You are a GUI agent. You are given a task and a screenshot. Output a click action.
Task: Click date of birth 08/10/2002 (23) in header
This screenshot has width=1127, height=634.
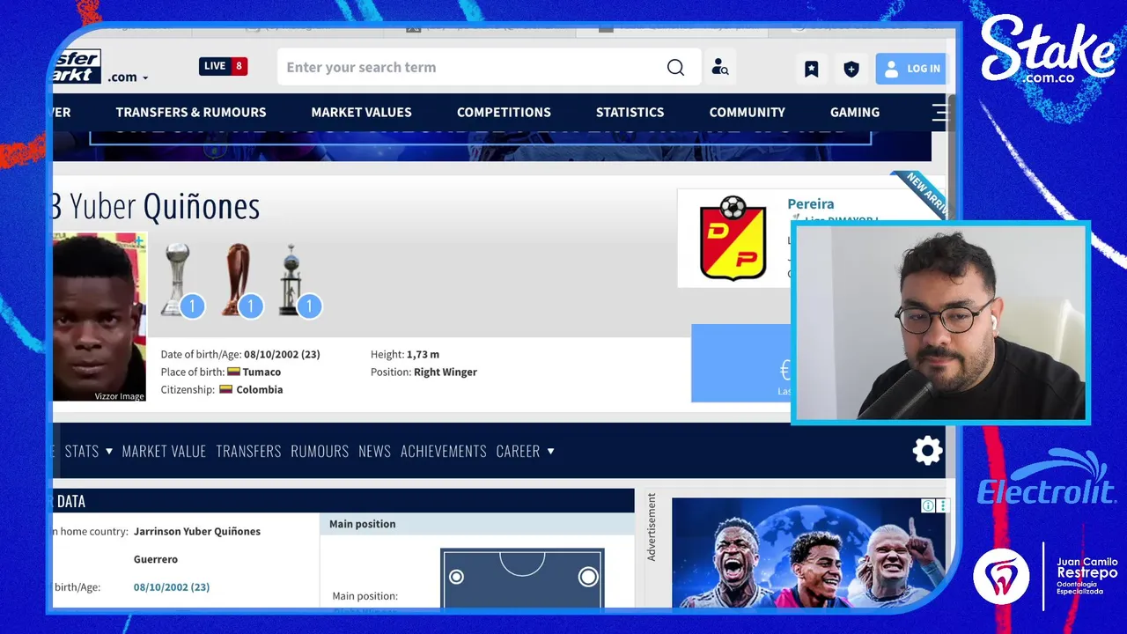tap(282, 354)
